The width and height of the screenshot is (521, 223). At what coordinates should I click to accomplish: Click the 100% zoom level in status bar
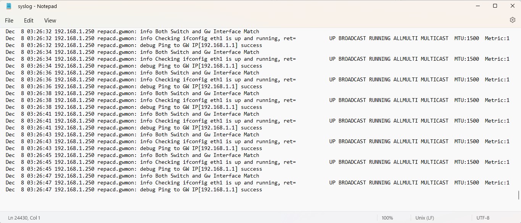(x=387, y=218)
